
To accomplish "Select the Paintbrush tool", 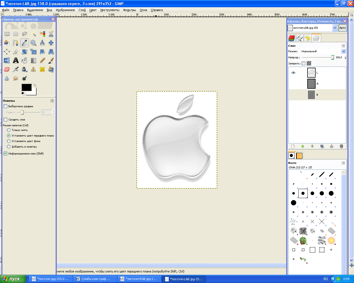I will (x=51, y=61).
